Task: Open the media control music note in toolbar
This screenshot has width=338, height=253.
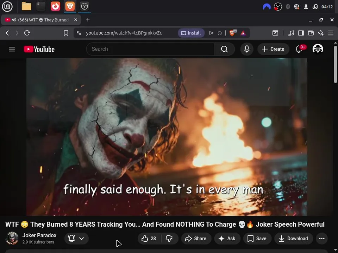Action: [x=291, y=33]
